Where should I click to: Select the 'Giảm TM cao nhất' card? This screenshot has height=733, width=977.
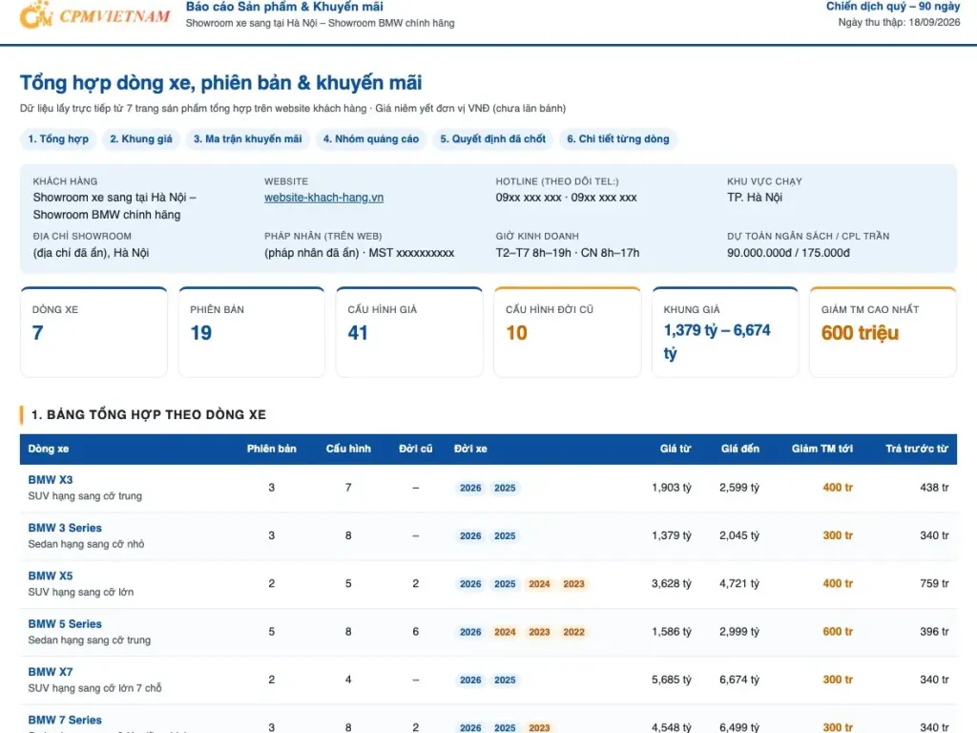click(883, 332)
